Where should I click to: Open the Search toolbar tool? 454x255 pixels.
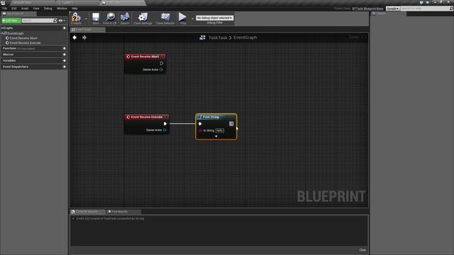coord(125,18)
